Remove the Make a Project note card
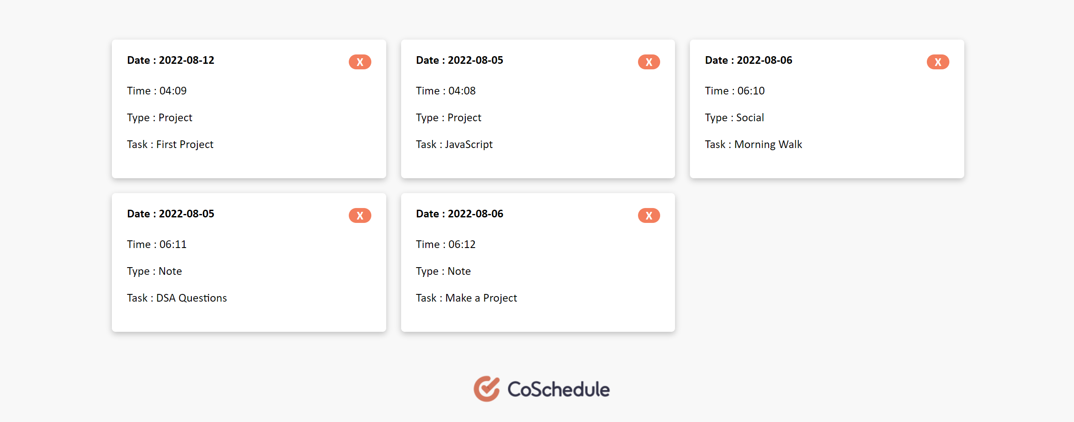Image resolution: width=1074 pixels, height=422 pixels. coord(649,215)
